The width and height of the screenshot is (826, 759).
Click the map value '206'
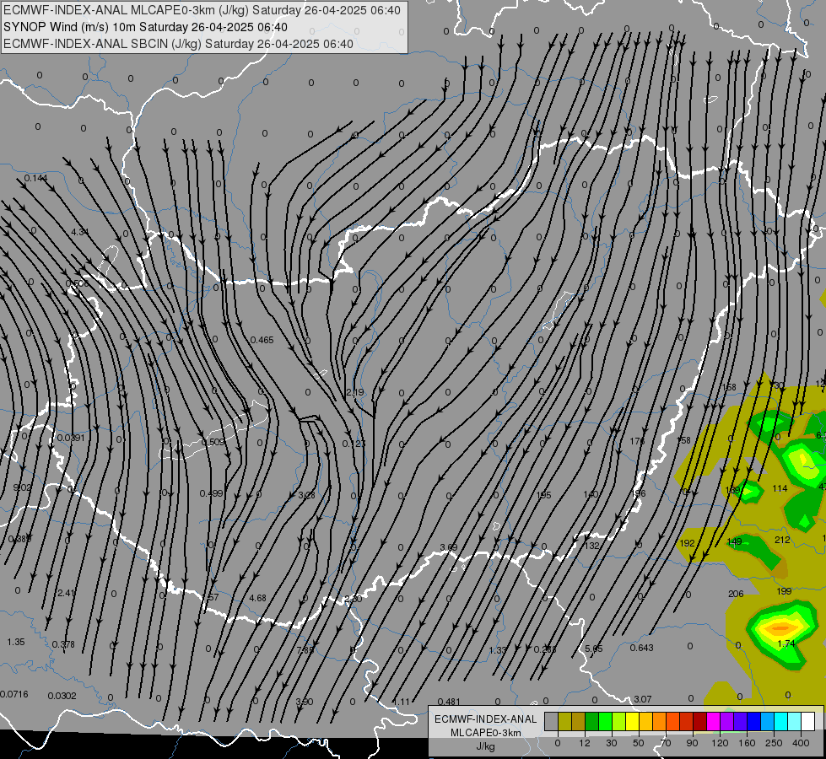coord(736,595)
